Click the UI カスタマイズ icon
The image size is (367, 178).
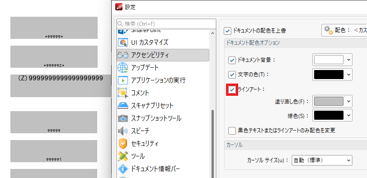pos(122,42)
